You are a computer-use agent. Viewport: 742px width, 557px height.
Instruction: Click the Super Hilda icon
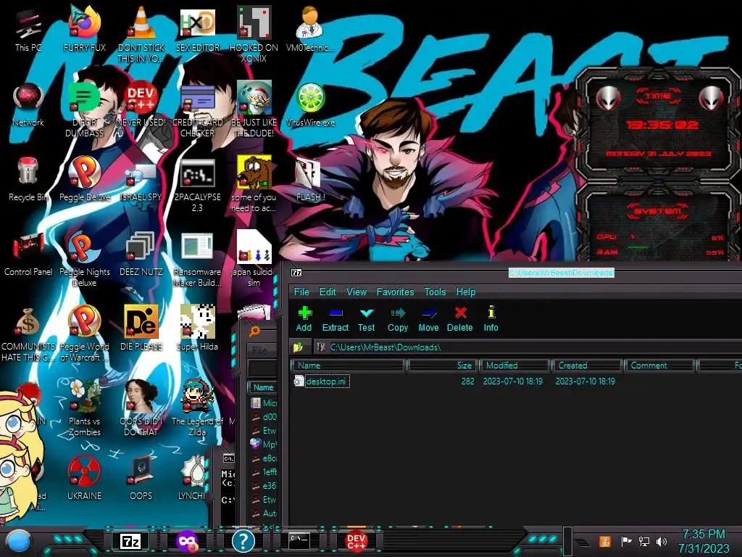click(x=197, y=329)
